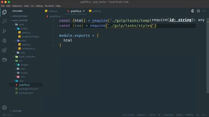This screenshot has width=209, height=117.
Task: Open the Search view in activity bar
Action: 4,21
